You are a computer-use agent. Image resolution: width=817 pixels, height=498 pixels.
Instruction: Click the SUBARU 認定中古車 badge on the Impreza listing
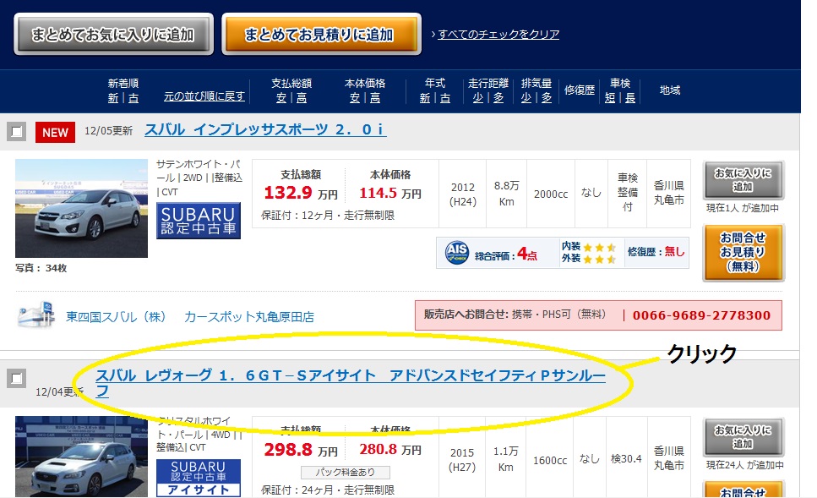point(199,222)
